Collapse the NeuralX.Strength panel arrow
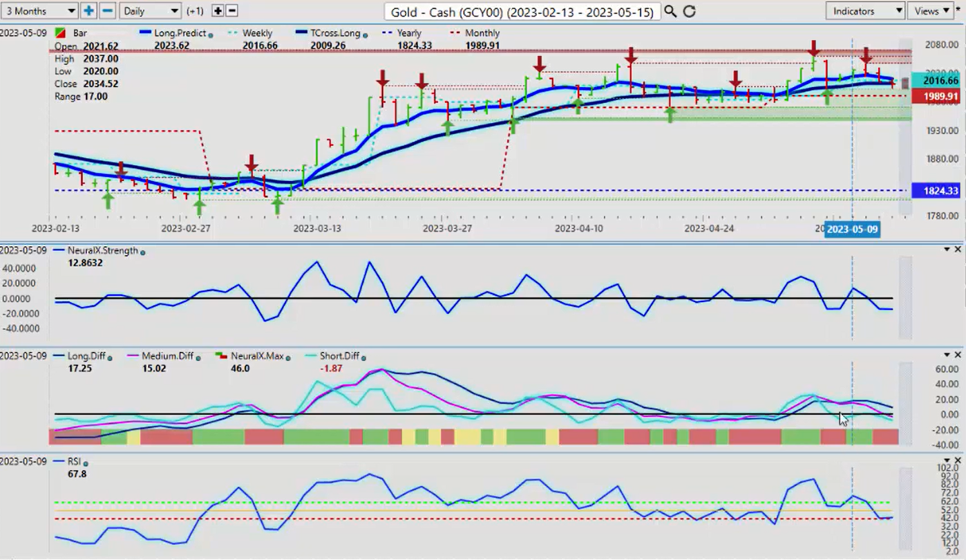Image resolution: width=966 pixels, height=560 pixels. [x=947, y=249]
